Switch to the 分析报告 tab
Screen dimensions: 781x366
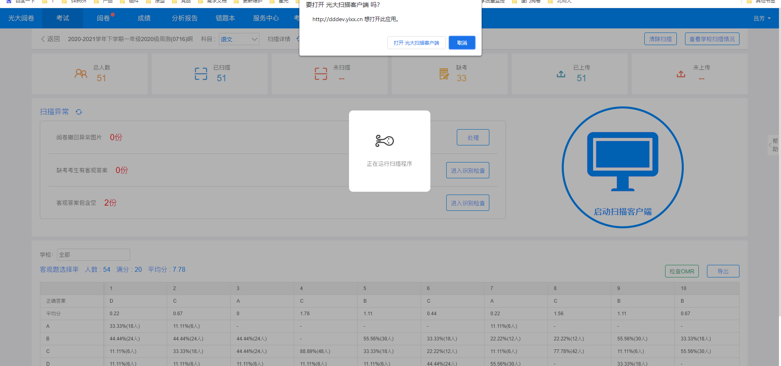tap(184, 18)
